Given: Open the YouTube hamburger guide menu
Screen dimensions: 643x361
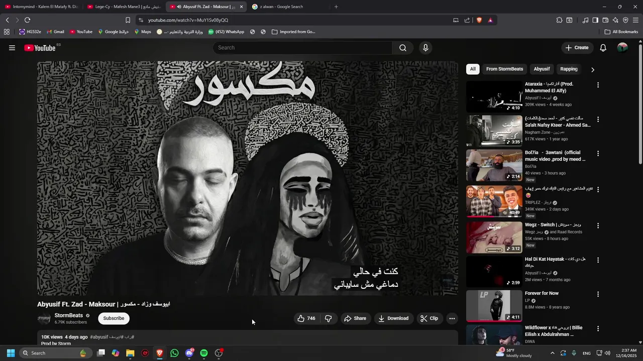Looking at the screenshot, I should pyautogui.click(x=12, y=48).
